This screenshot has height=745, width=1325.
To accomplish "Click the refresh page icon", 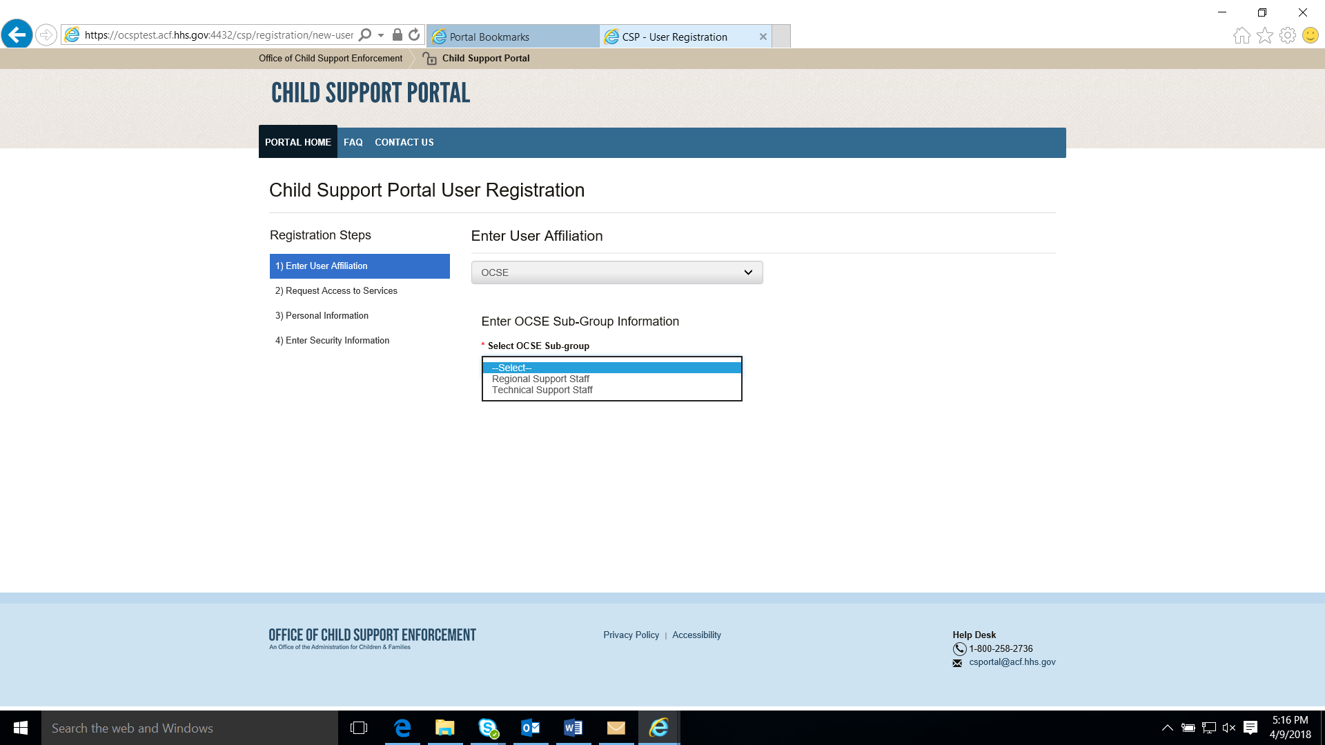I will tap(414, 34).
